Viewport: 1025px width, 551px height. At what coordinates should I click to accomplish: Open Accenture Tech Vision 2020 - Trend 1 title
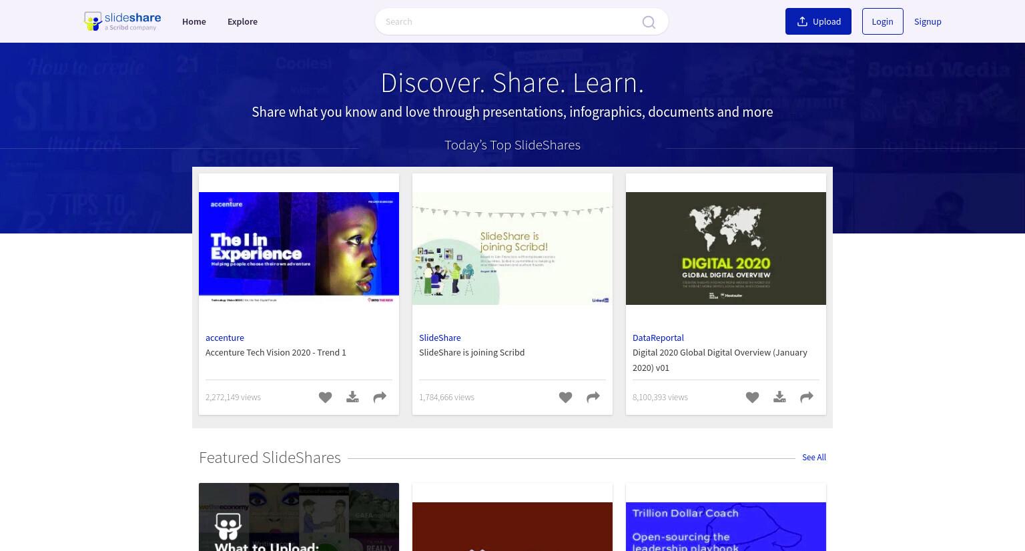click(x=276, y=352)
